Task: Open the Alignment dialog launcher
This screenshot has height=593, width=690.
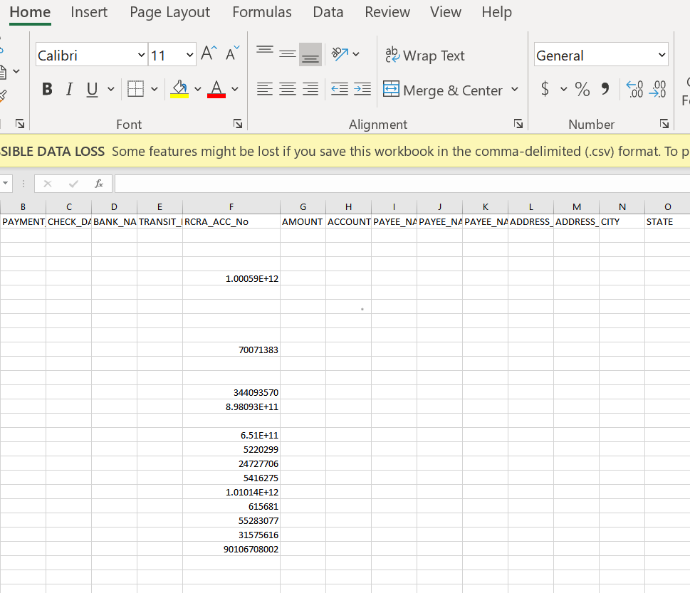Action: 518,123
